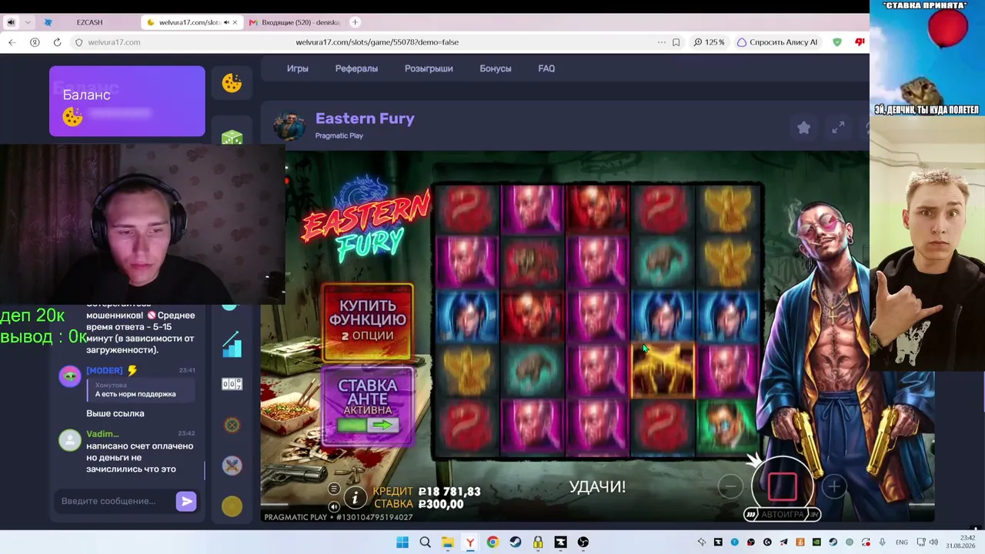Switch to the Gmail Входящие tab
This screenshot has height=554, width=985.
[x=295, y=22]
